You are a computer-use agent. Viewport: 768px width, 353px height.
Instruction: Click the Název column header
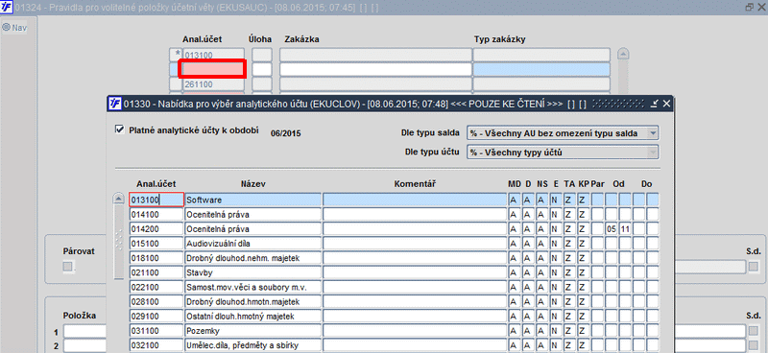click(x=253, y=184)
